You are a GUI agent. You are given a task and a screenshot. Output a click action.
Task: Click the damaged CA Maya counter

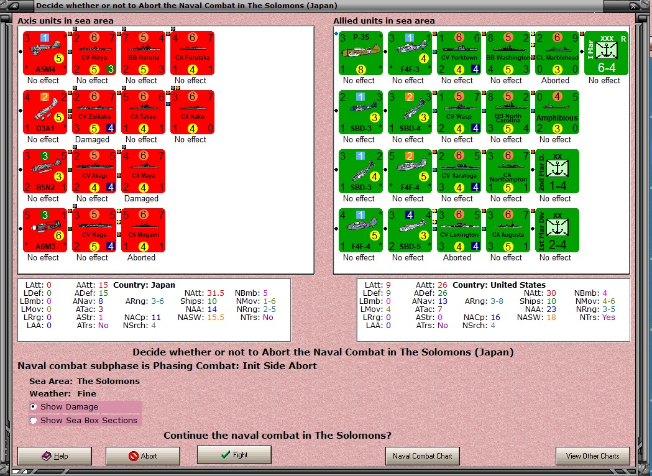(x=143, y=172)
